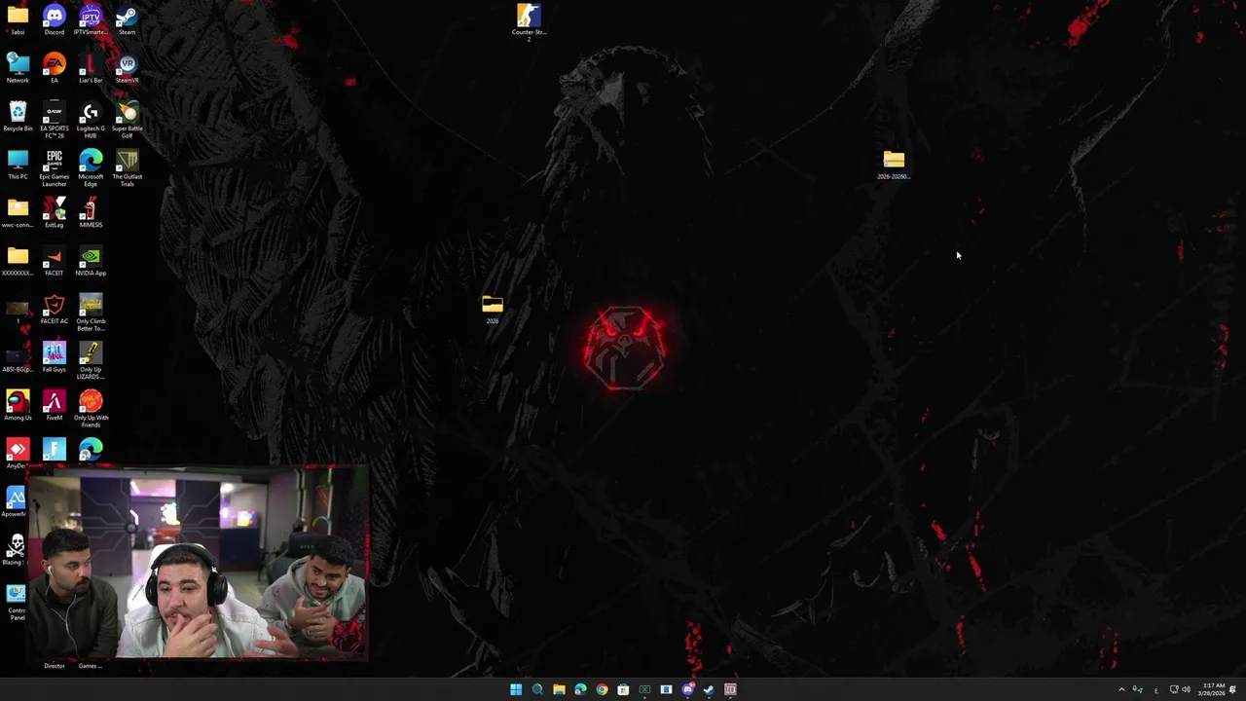Image resolution: width=1246 pixels, height=701 pixels.
Task: Show hidden system tray icons
Action: 1121,689
